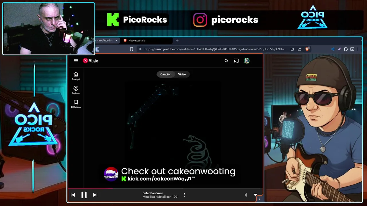Screen dimensions: 367x206
Task: Open YouTube Music search
Action: point(226,61)
